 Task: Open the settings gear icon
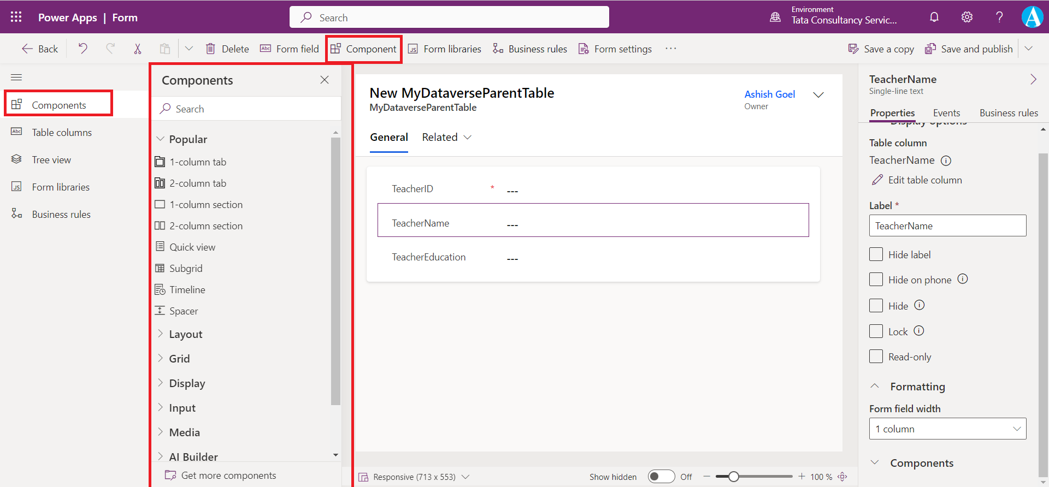[967, 17]
